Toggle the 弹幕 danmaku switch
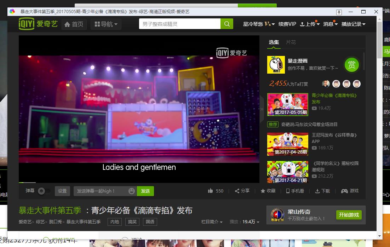 44,191
